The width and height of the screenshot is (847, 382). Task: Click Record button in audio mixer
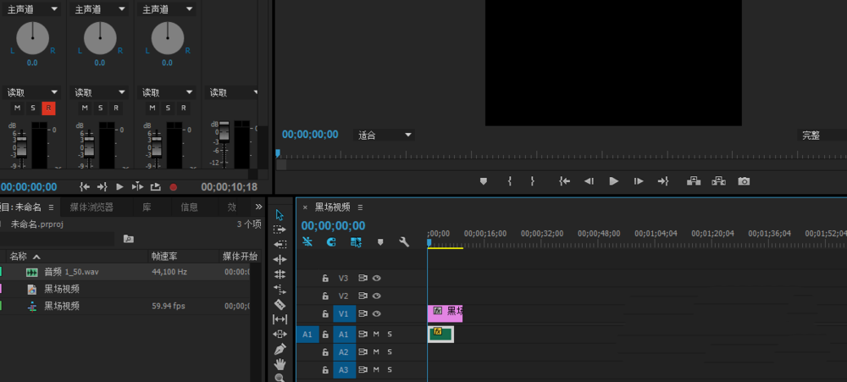tap(174, 187)
